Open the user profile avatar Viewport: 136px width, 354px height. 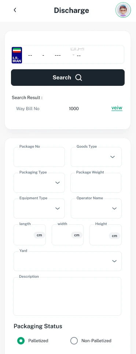[x=123, y=10]
